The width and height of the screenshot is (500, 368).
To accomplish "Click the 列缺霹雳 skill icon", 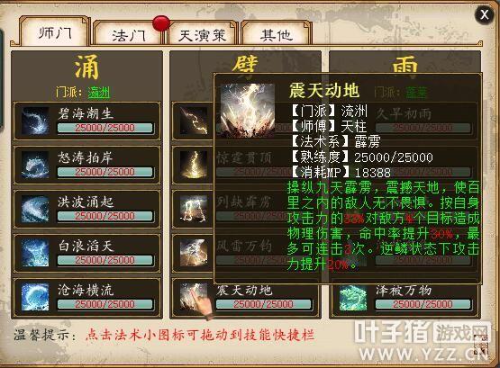I will pos(194,209).
